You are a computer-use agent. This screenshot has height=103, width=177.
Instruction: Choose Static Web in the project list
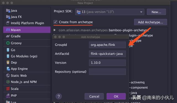(27, 76)
